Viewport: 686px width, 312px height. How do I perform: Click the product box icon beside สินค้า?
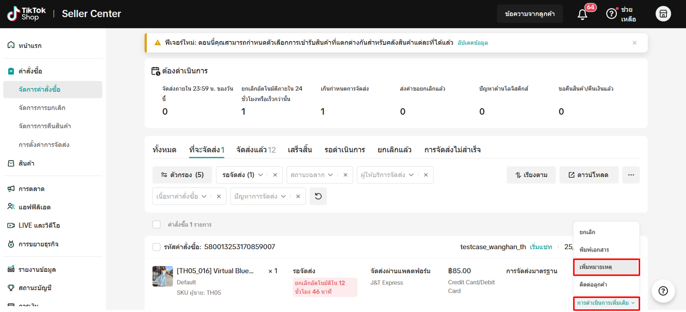pyautogui.click(x=11, y=163)
